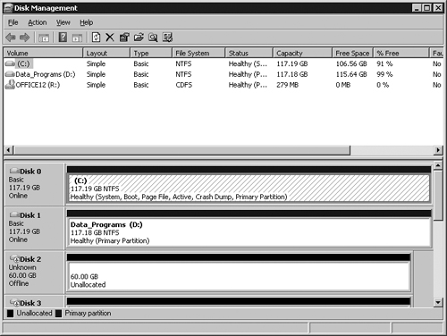The width and height of the screenshot is (447, 336).
Task: Click the Refresh toolbar icon
Action: click(96, 38)
